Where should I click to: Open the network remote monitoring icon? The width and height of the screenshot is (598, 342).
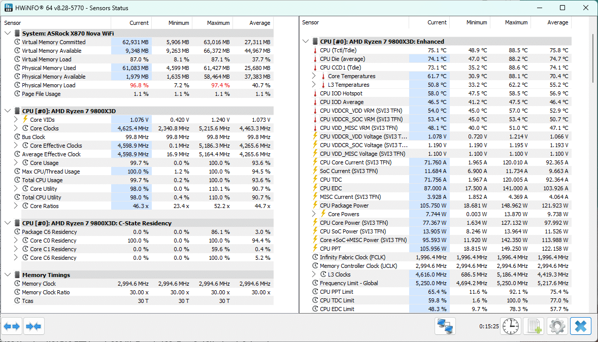coord(445,326)
